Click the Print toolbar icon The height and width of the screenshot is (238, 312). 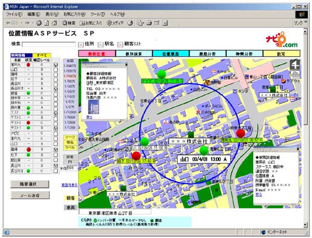[149, 23]
